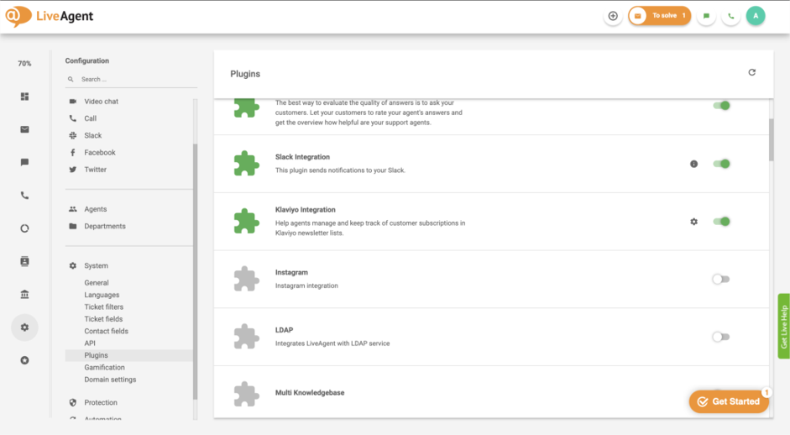790x435 pixels.
Task: Click the To solve button
Action: [x=659, y=16]
